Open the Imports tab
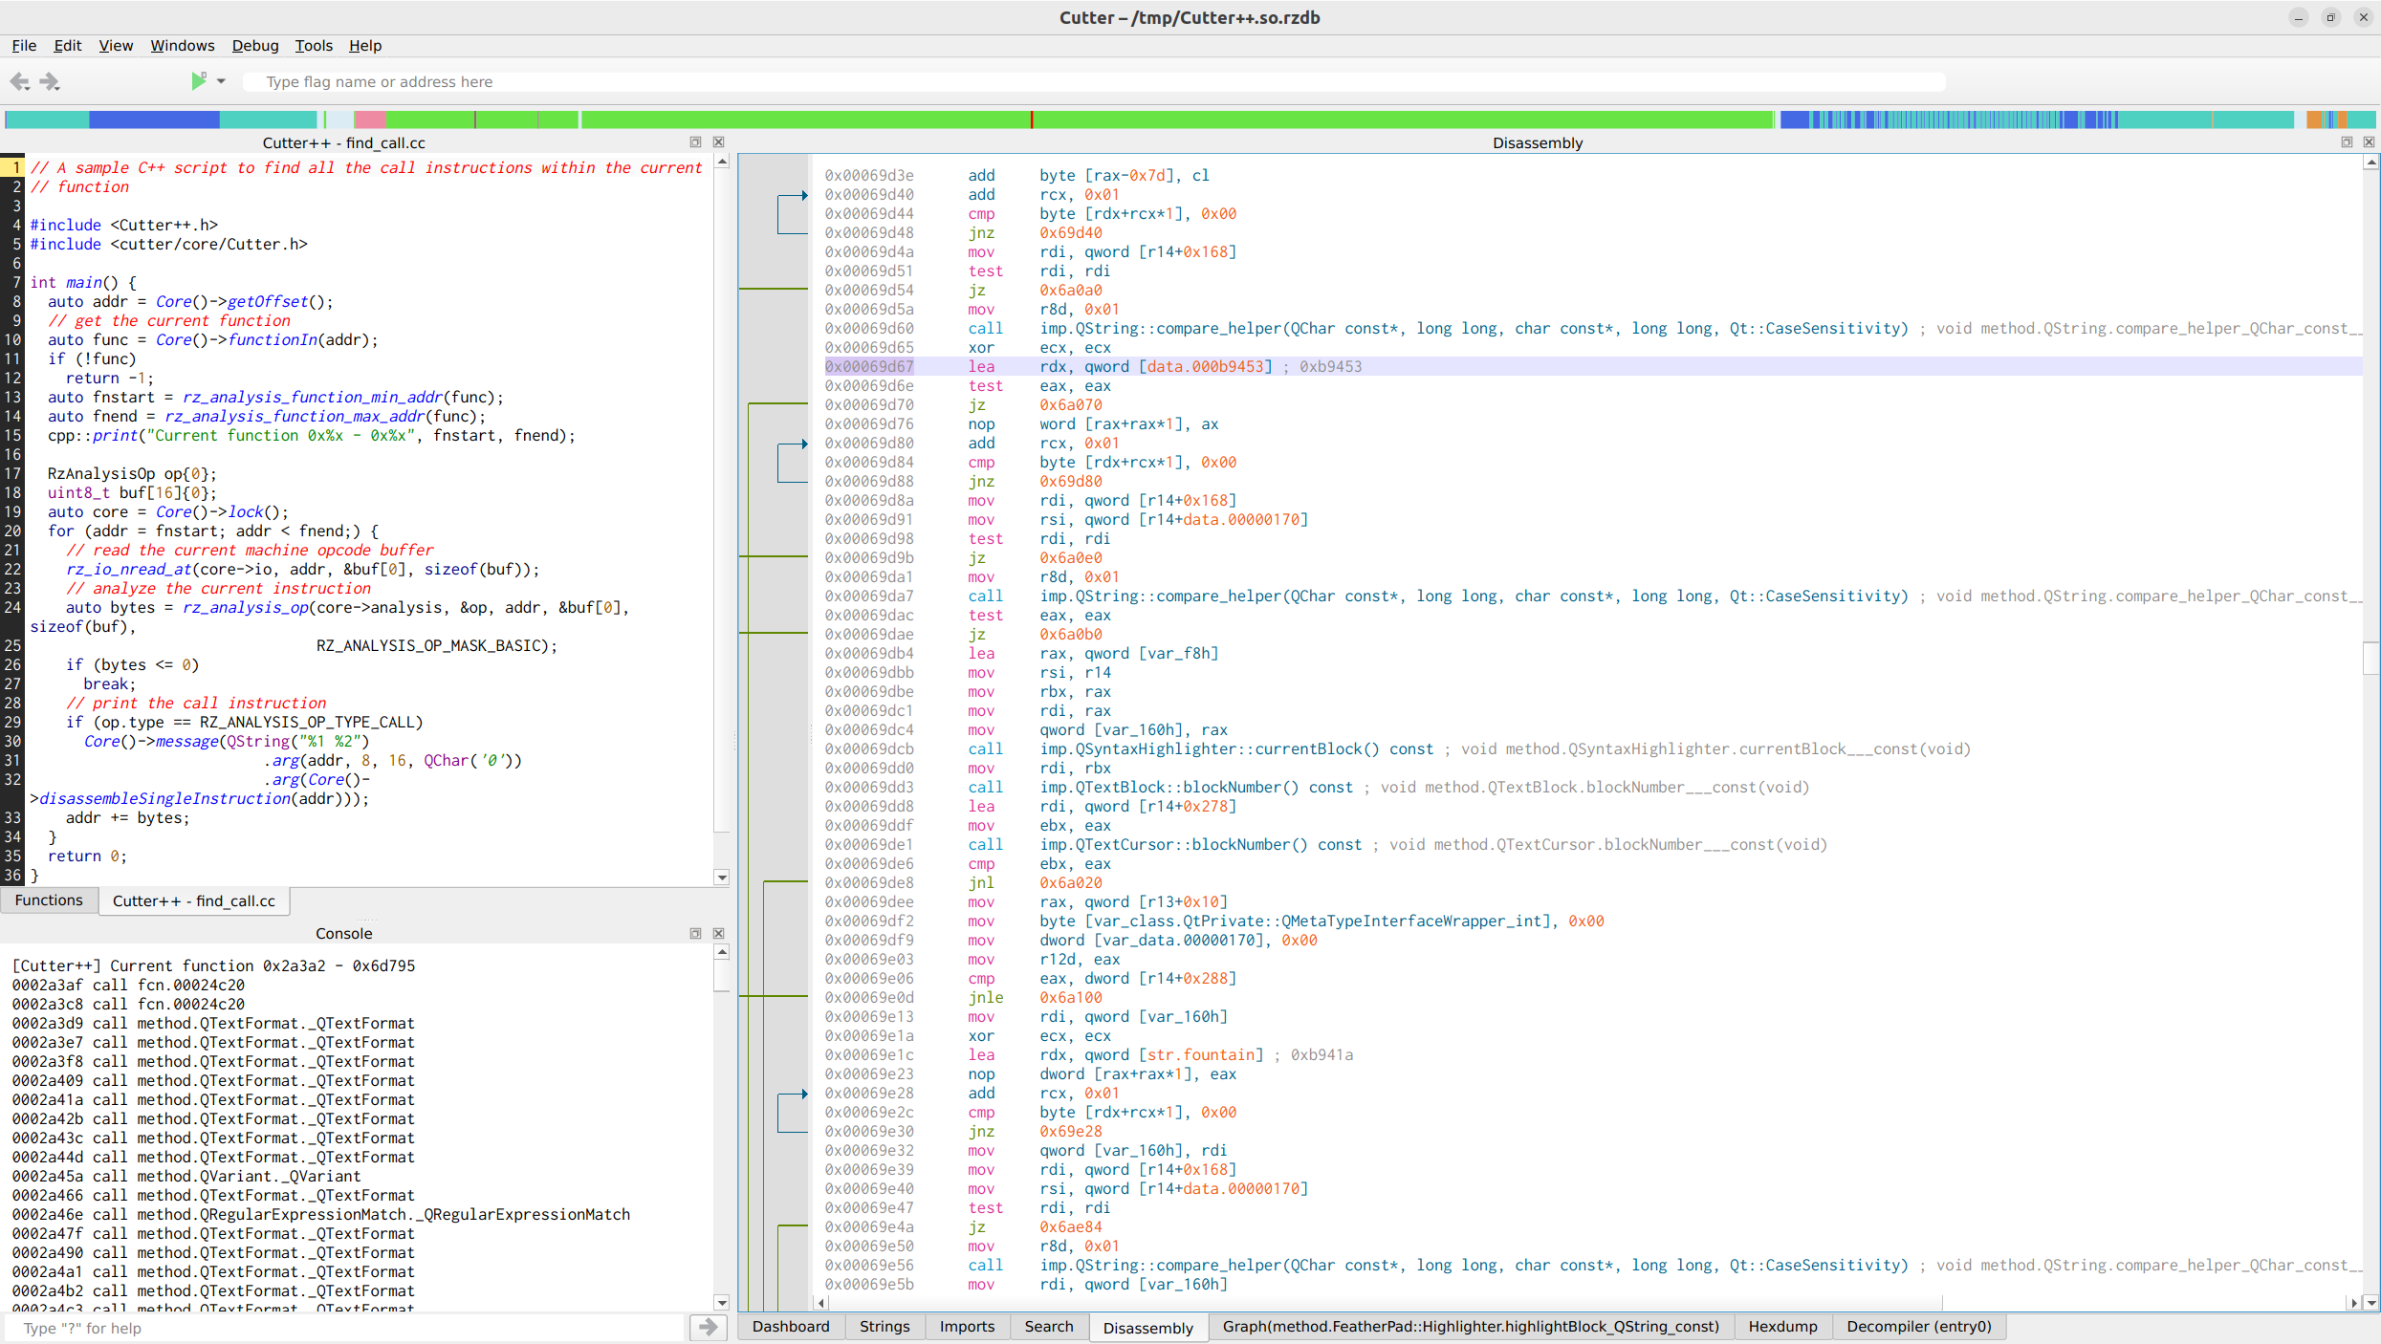The width and height of the screenshot is (2381, 1344). click(x=967, y=1327)
